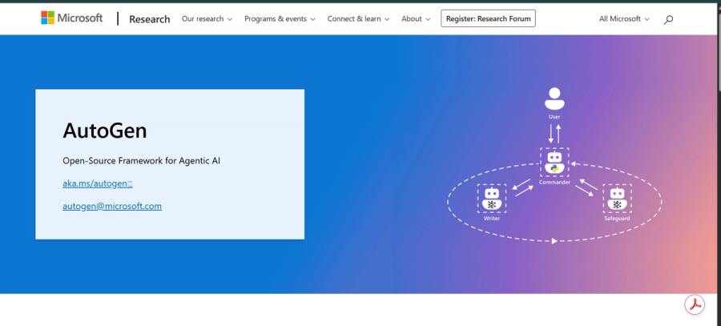Screen dimensions: 721x326
Task: Click the AutoGen heading
Action: tap(105, 131)
